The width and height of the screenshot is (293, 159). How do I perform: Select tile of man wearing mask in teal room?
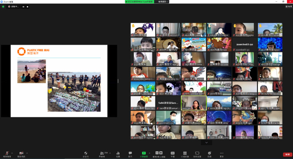tap(168, 117)
